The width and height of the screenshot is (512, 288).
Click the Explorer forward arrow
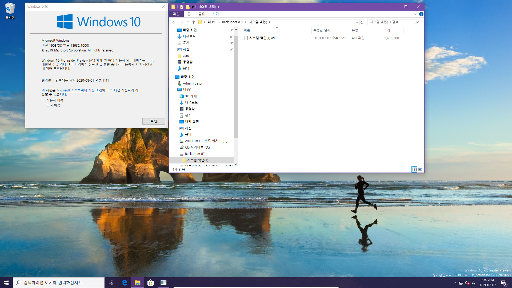182,22
